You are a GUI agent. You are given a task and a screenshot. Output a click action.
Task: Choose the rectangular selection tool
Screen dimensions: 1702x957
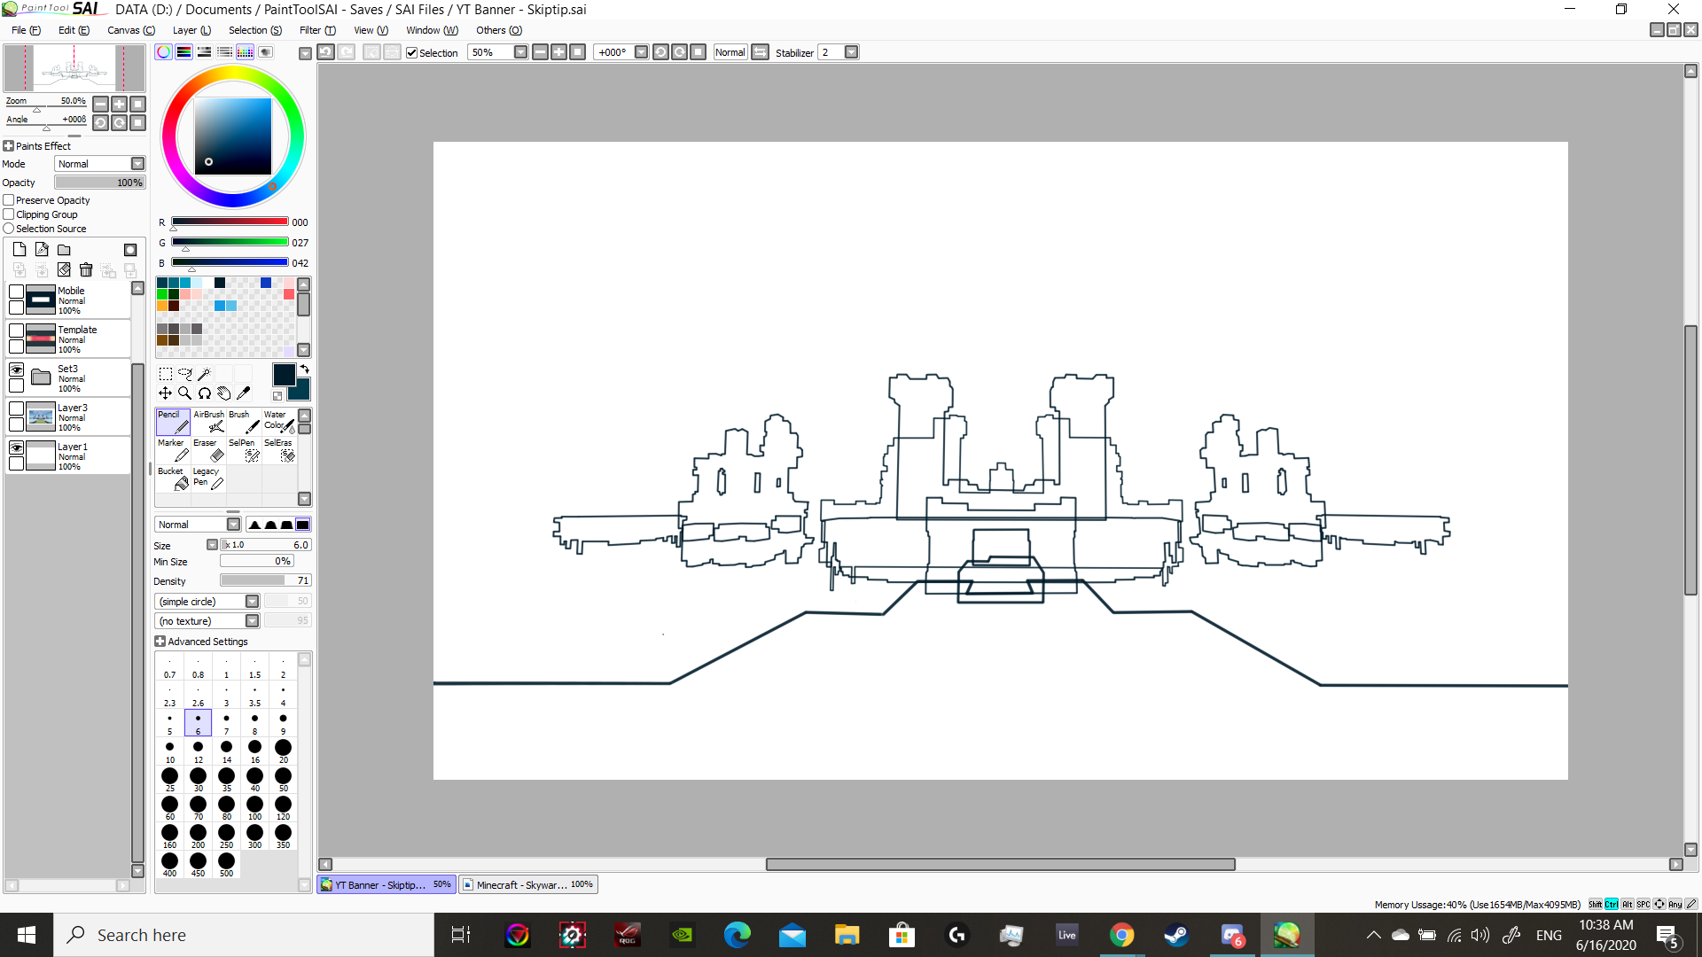166,374
